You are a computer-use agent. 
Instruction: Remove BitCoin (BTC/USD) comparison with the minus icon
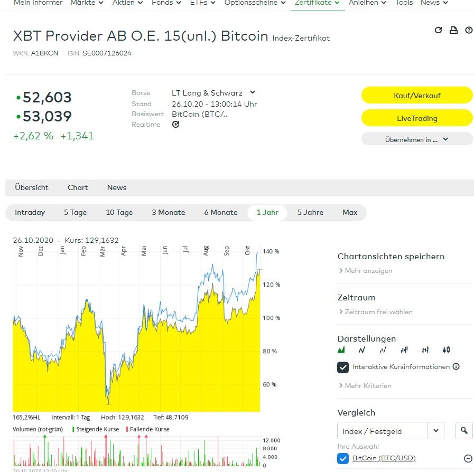tap(468, 459)
